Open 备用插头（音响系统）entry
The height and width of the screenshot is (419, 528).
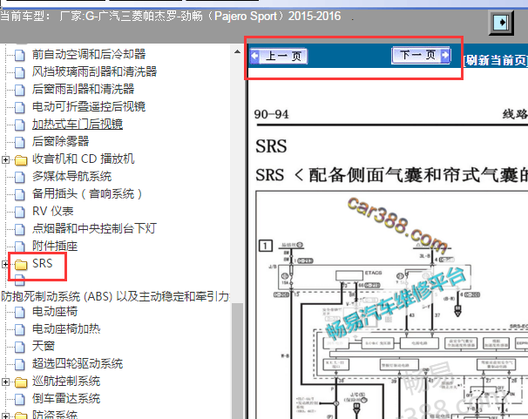[87, 194]
